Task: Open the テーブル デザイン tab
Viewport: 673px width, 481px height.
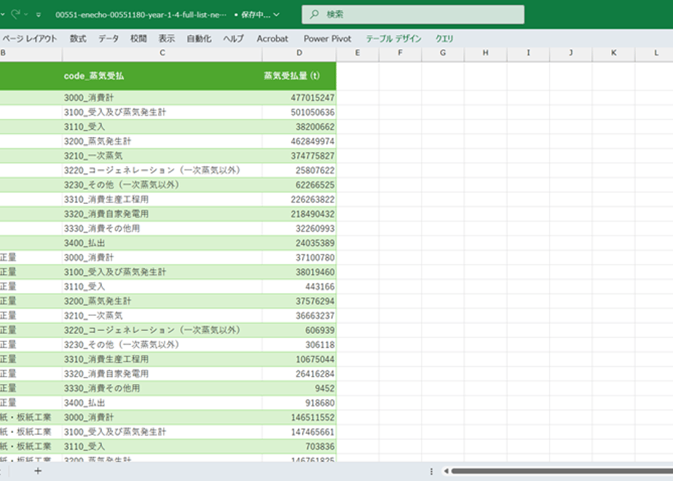Action: click(393, 39)
